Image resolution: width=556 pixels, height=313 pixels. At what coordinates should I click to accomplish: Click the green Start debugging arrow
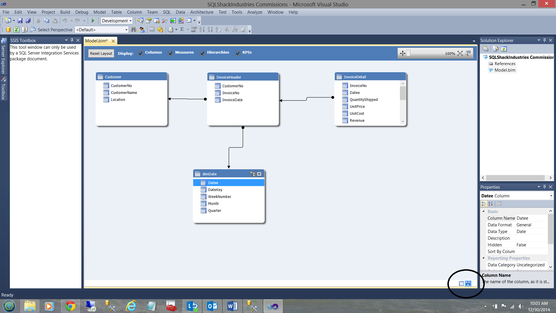click(x=93, y=21)
